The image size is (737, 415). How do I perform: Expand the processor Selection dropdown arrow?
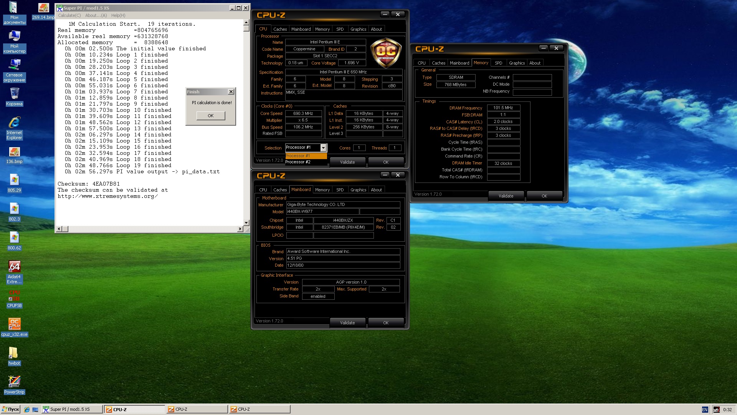point(323,148)
